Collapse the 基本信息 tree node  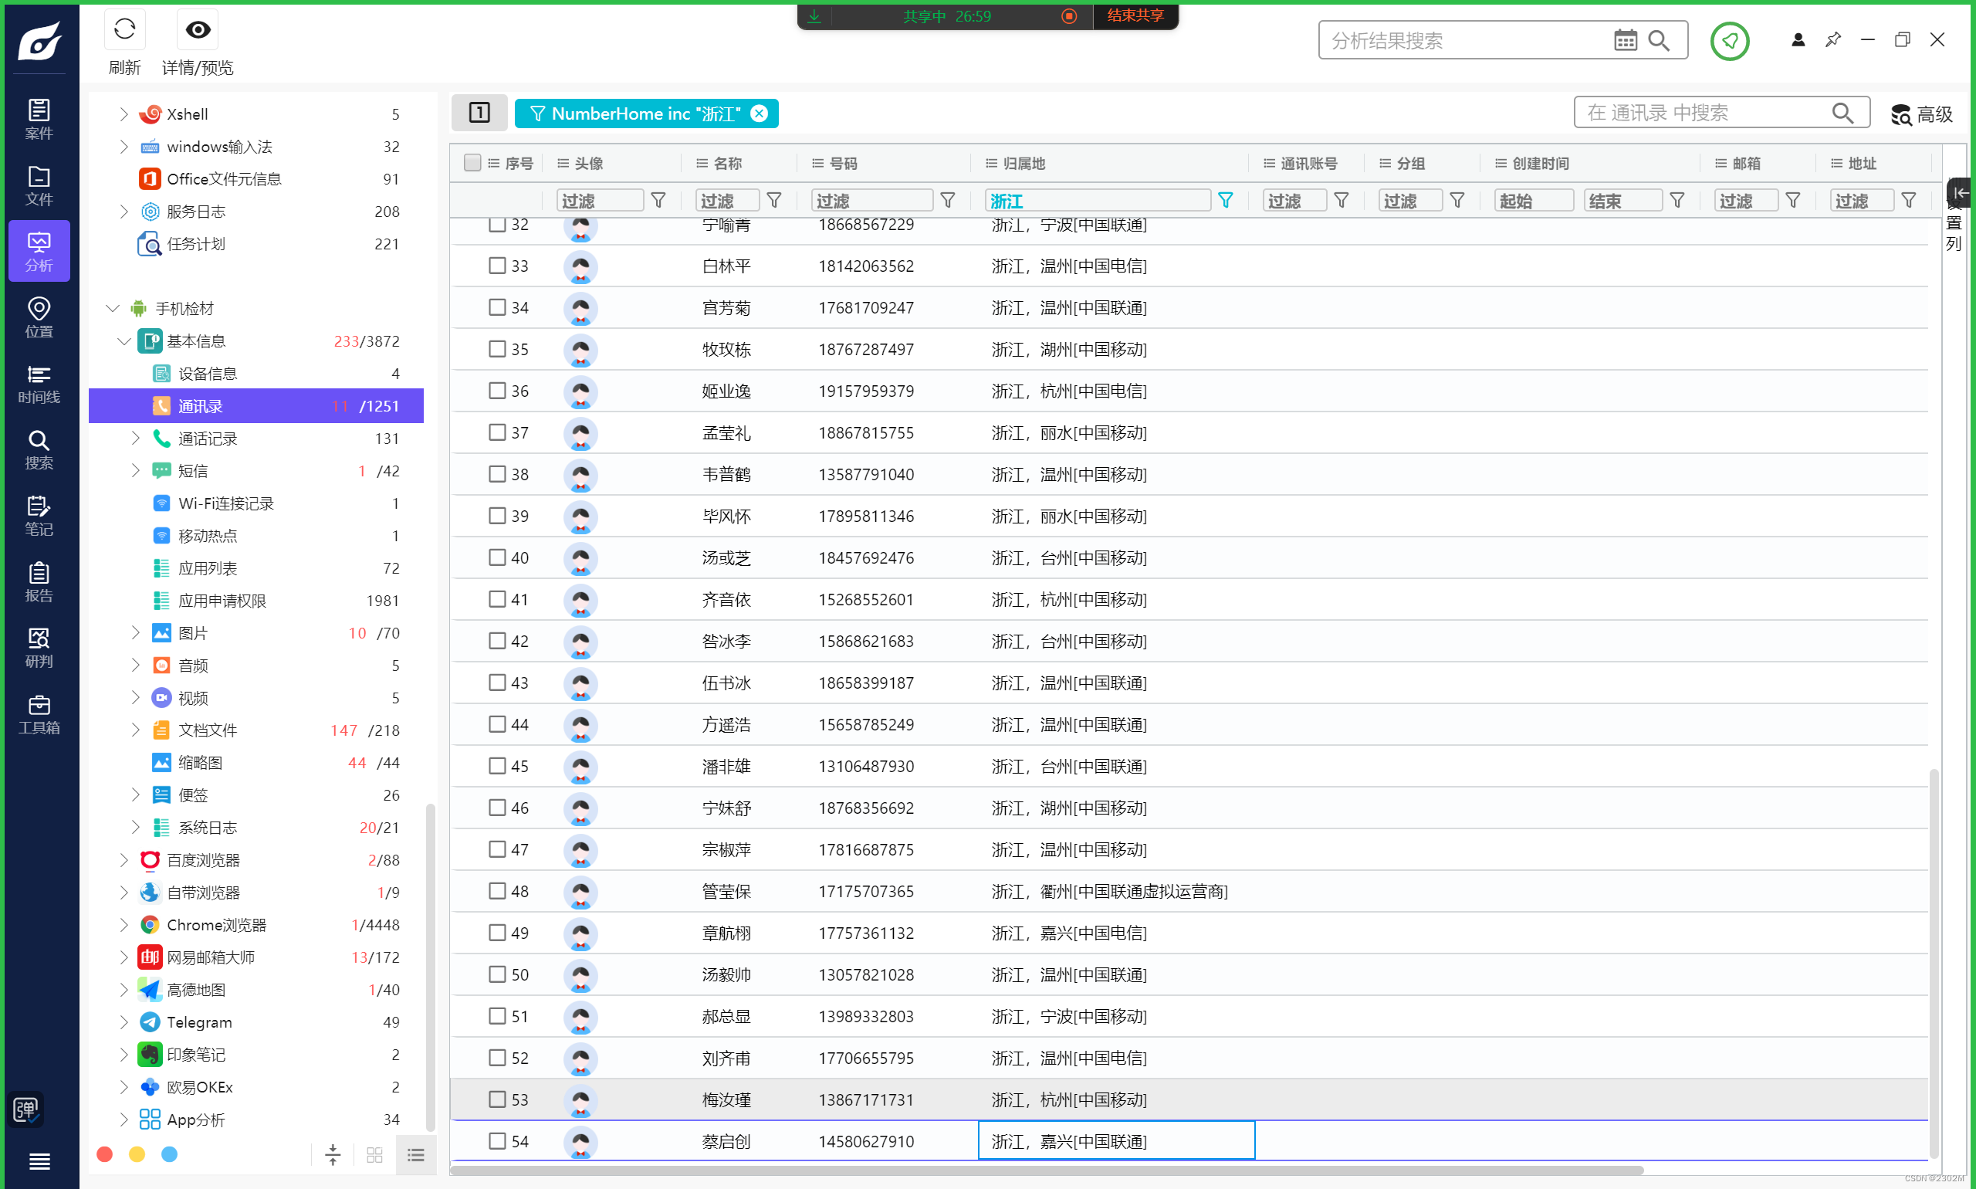coord(124,341)
